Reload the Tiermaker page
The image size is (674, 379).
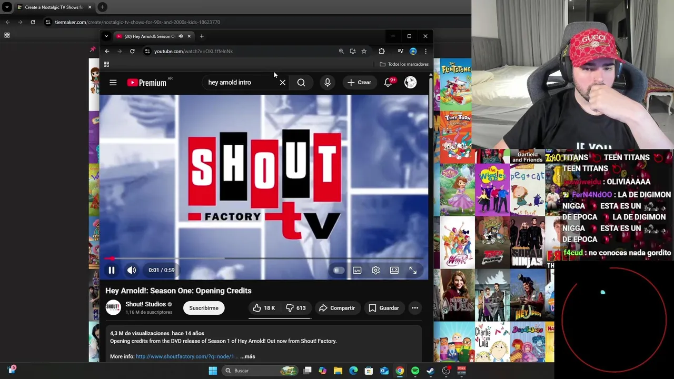(x=33, y=22)
